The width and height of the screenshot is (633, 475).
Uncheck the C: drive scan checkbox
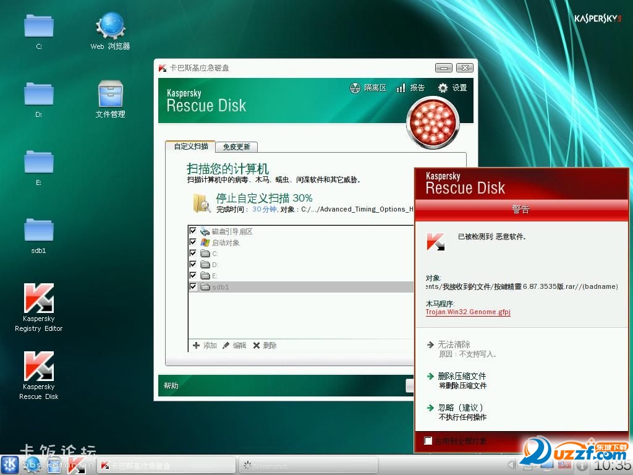193,253
